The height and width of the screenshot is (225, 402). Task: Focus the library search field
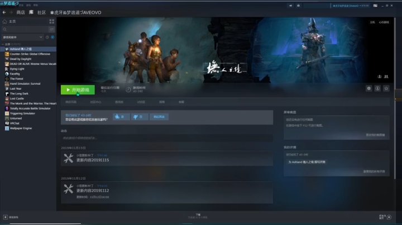coord(25,30)
